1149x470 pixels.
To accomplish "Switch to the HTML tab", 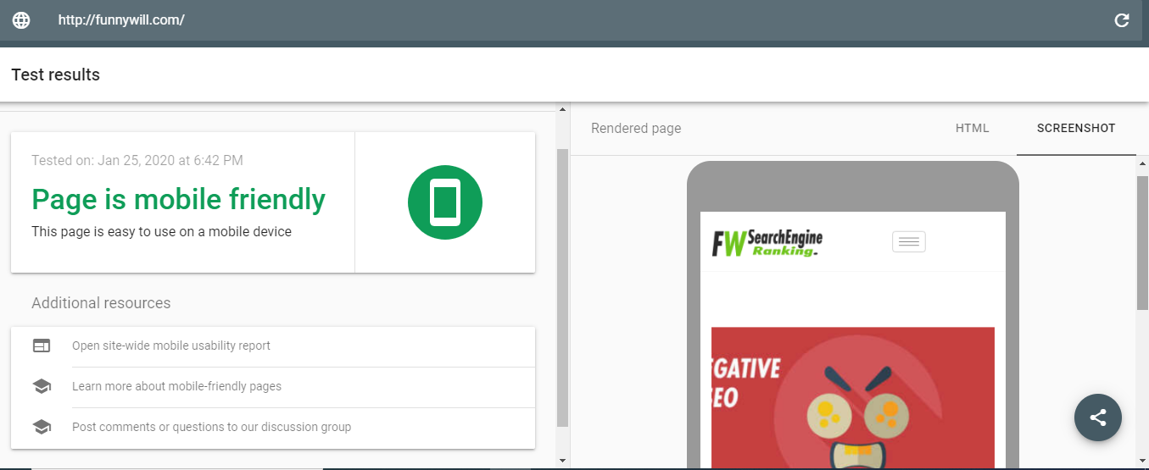I will pos(973,129).
